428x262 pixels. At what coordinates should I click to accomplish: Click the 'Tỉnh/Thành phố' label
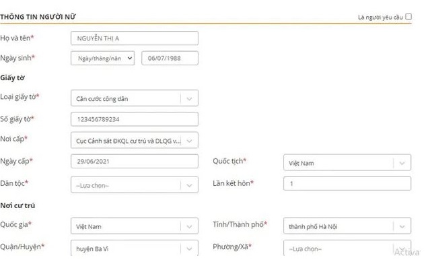240,224
